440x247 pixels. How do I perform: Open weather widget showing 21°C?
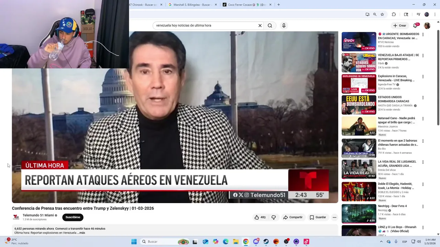[16, 242]
